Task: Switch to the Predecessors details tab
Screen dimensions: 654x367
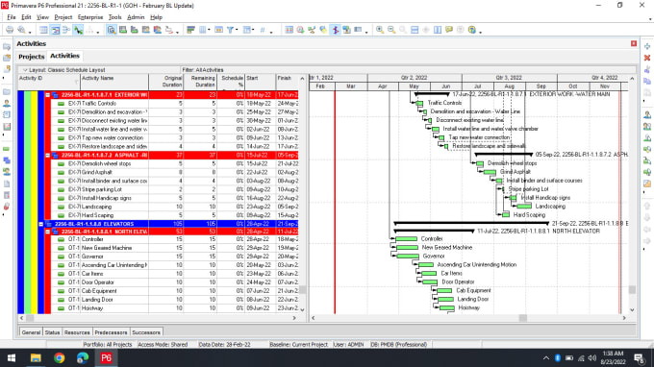Action: [x=111, y=332]
